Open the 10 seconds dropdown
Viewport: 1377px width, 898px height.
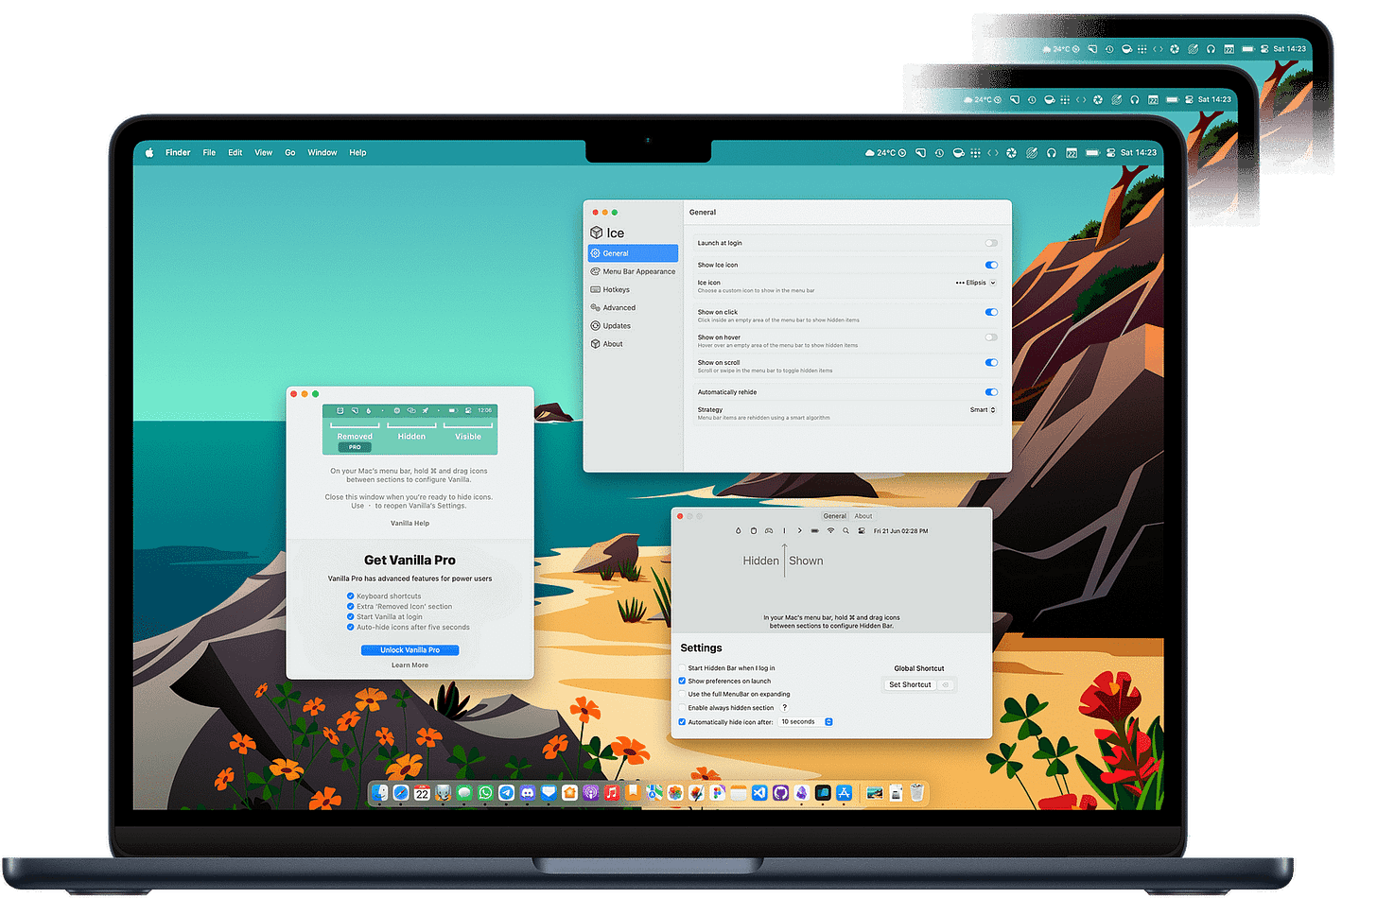(x=806, y=721)
